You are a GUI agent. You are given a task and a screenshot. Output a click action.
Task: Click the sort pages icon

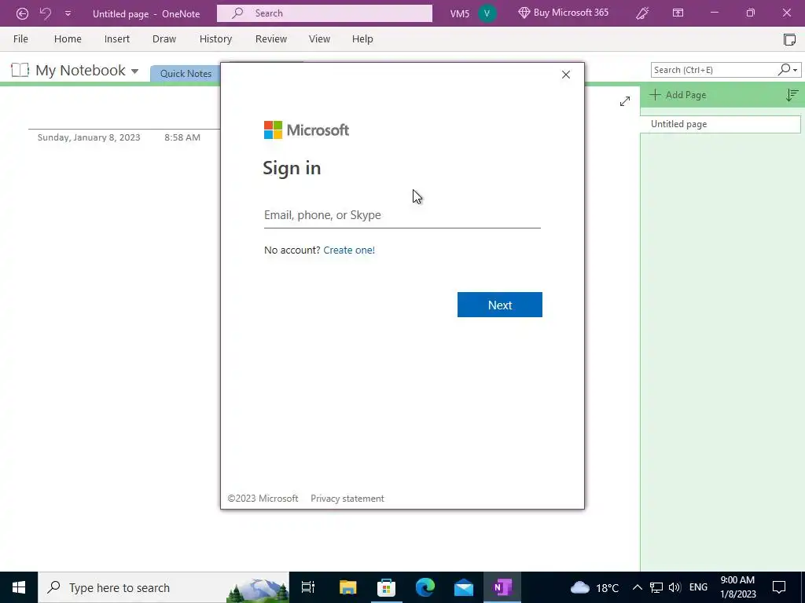coord(792,95)
